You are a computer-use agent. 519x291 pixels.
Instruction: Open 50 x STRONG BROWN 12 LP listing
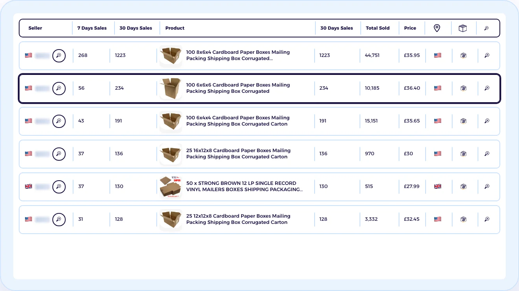(x=245, y=186)
